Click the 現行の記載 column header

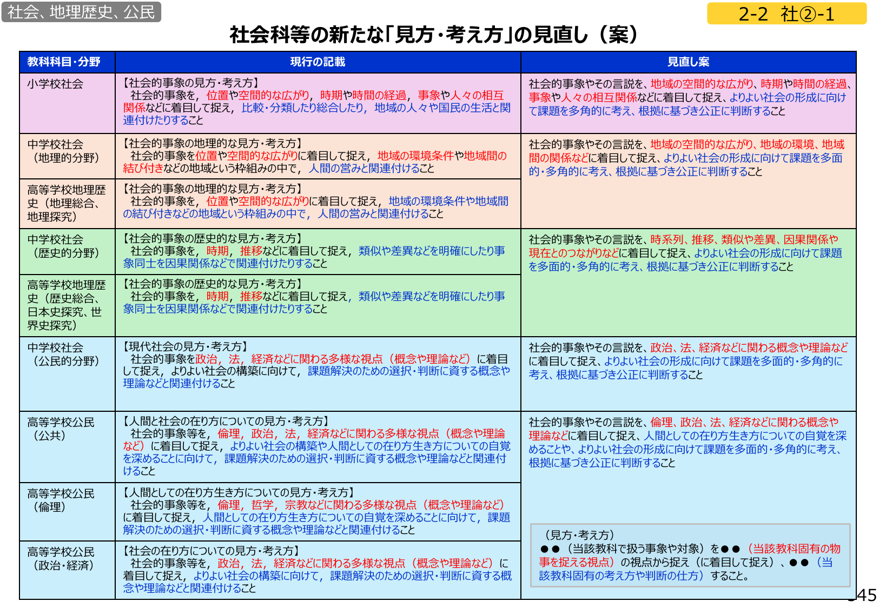(x=318, y=62)
